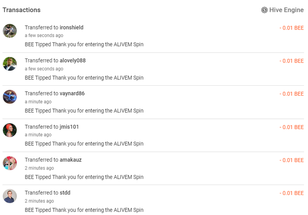Click the '2 minutes ago' timestamp for amakauz
This screenshot has height=215, width=308.
(x=39, y=168)
